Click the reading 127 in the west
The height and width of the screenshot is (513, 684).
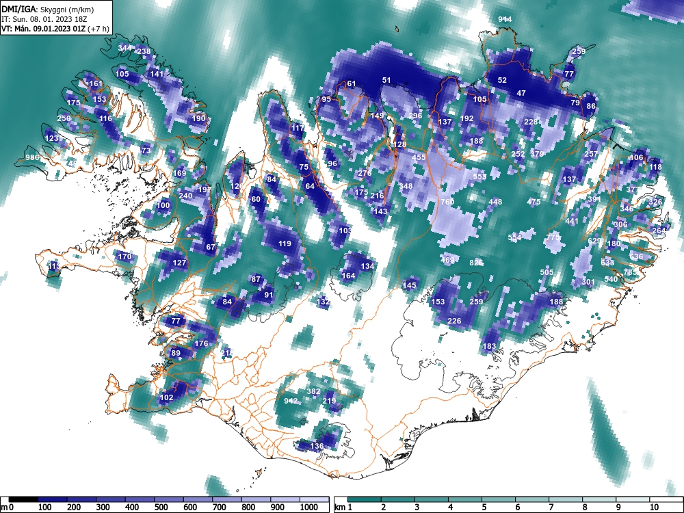pyautogui.click(x=179, y=263)
